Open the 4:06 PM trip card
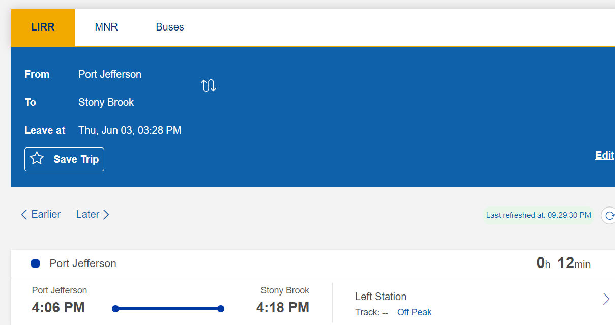The image size is (615, 325). click(x=58, y=307)
